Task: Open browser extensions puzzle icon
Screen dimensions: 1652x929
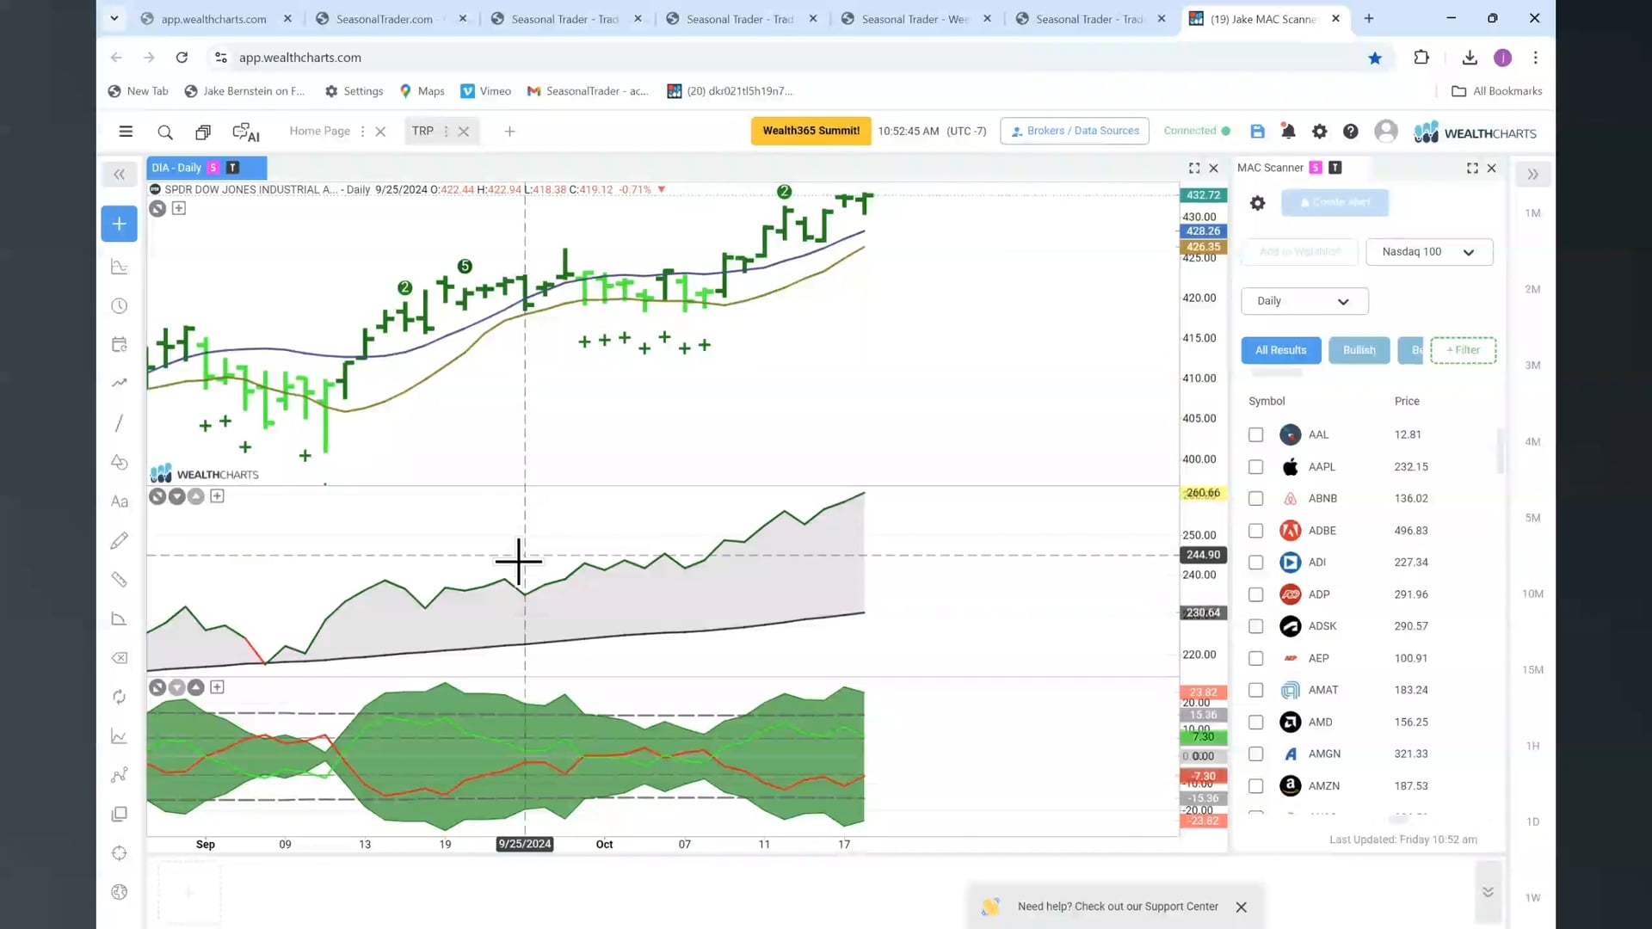Action: [x=1421, y=58]
